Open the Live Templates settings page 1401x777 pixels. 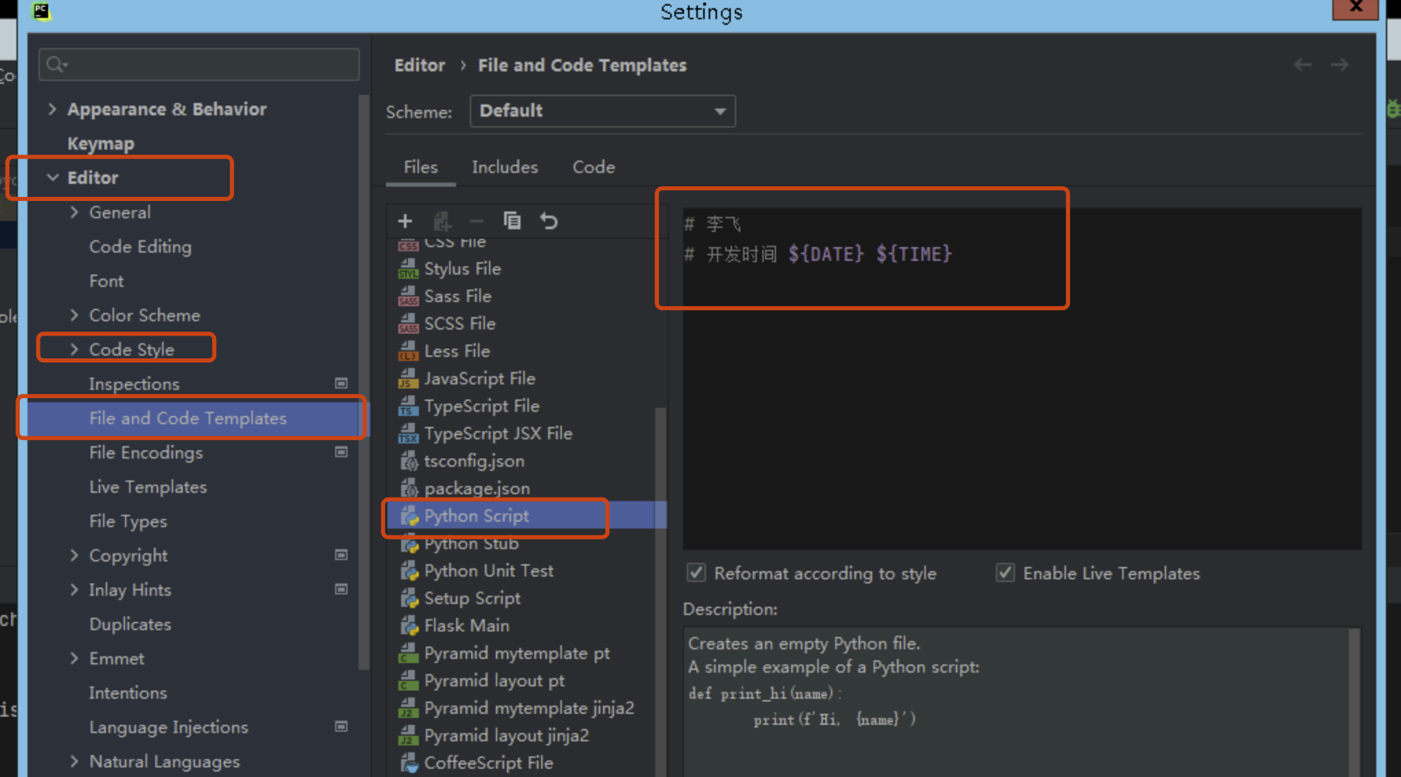tap(148, 487)
